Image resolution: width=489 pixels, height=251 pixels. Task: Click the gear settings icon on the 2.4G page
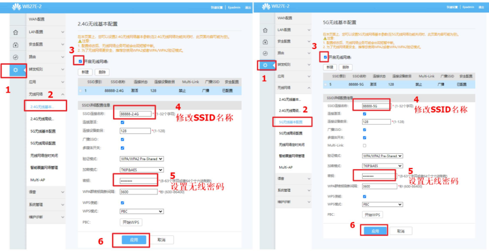coord(15,70)
